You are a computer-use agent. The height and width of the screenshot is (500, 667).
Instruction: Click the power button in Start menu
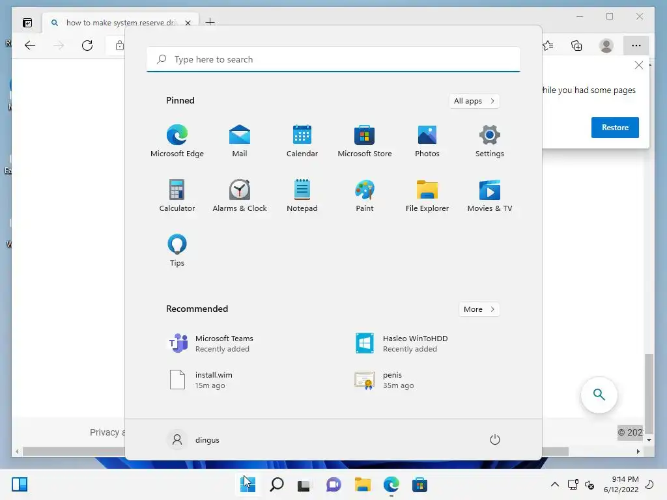[x=495, y=439]
